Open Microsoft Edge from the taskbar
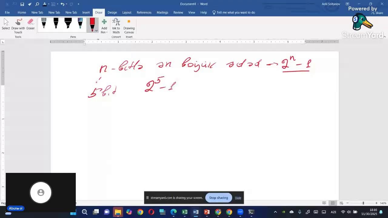The width and height of the screenshot is (388, 218). tap(173, 212)
